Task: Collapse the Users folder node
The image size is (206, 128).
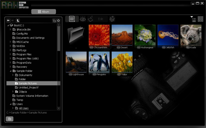Action: coord(10,104)
